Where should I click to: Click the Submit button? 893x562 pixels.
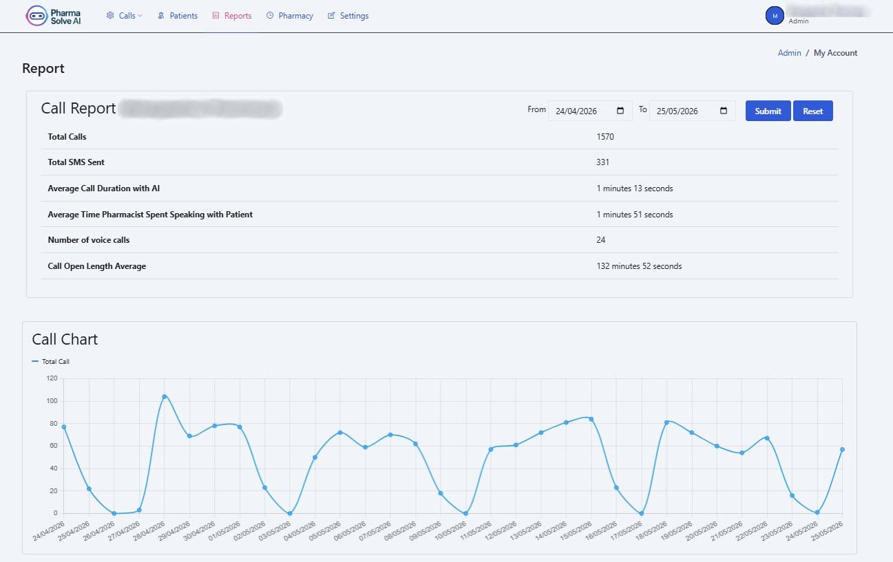768,111
